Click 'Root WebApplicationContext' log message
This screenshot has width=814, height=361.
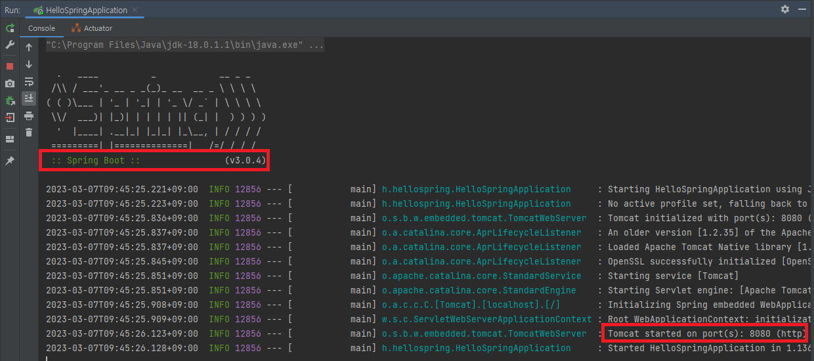pyautogui.click(x=710, y=319)
